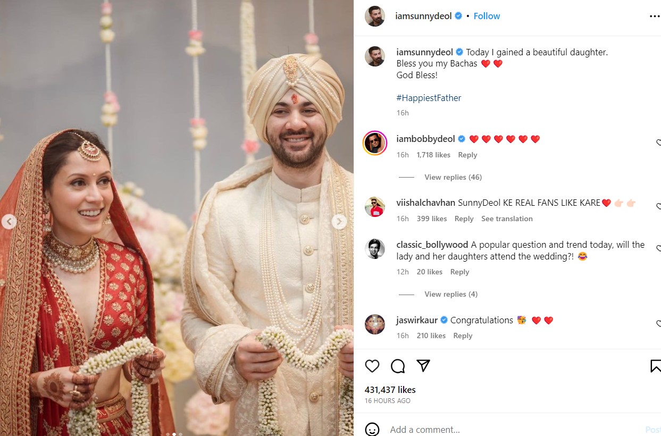The height and width of the screenshot is (436, 661).
Task: Click See translation on viishalchavhan comment
Action: [507, 219]
